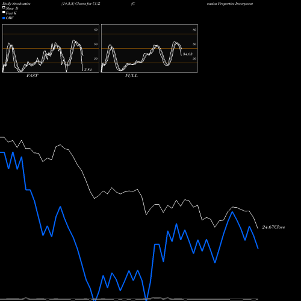Click the 50 level label in FULL chart

[194, 44]
